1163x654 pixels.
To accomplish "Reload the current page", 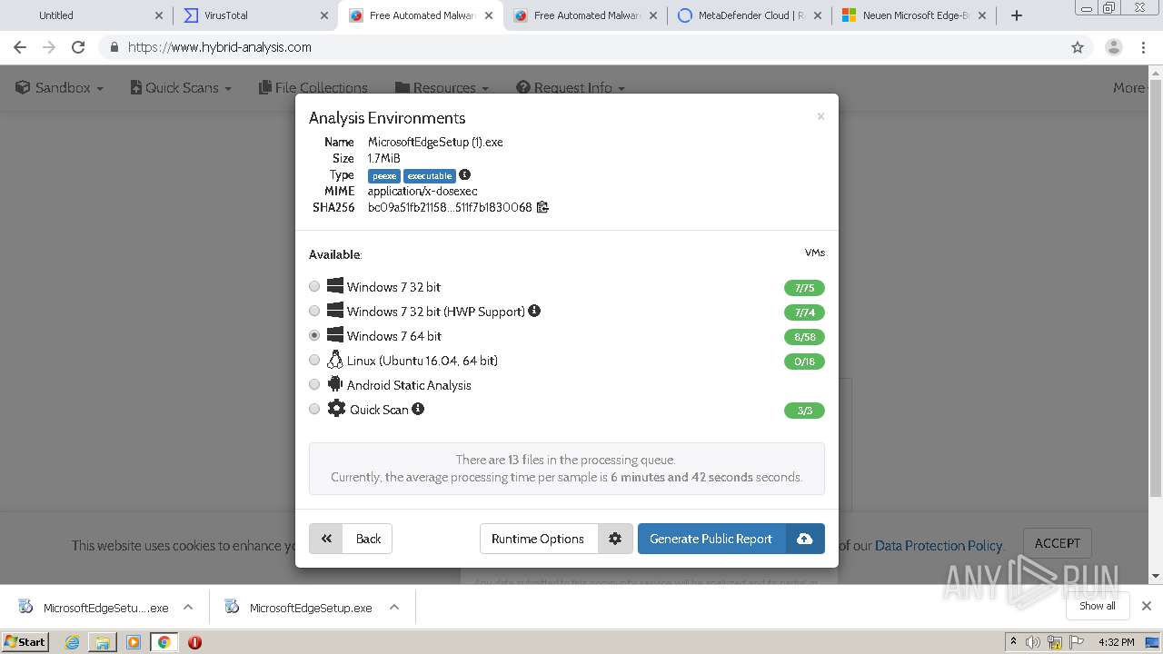I will 78,47.
